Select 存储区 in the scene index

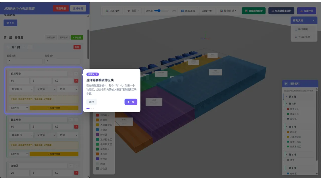(x=293, y=173)
